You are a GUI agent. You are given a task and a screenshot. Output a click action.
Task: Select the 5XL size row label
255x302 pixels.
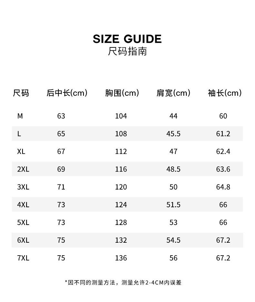[23, 222]
